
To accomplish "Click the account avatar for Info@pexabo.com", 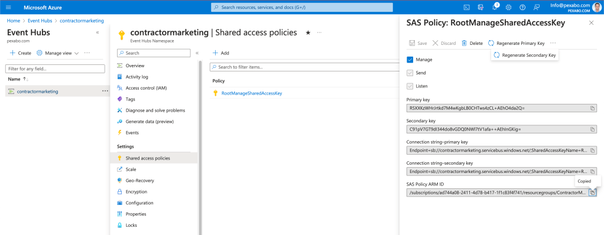I will click(x=597, y=7).
